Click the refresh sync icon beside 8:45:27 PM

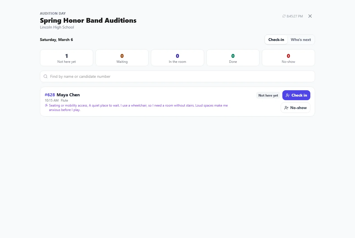point(284,16)
